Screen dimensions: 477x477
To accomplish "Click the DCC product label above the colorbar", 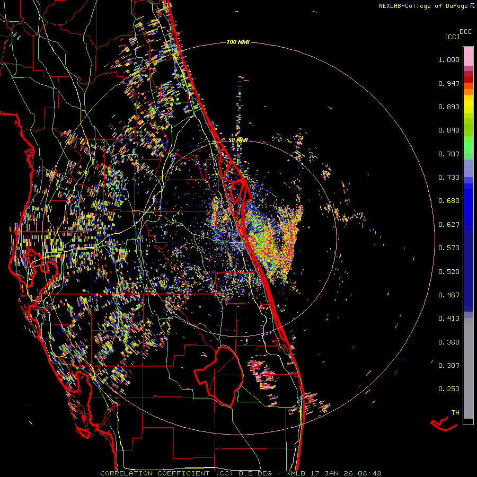I will (x=466, y=32).
